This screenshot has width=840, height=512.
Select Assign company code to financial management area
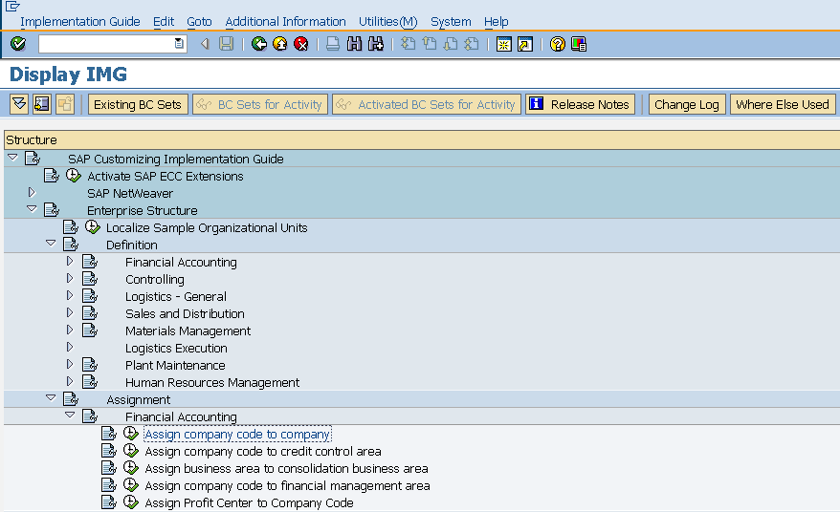[x=287, y=485]
